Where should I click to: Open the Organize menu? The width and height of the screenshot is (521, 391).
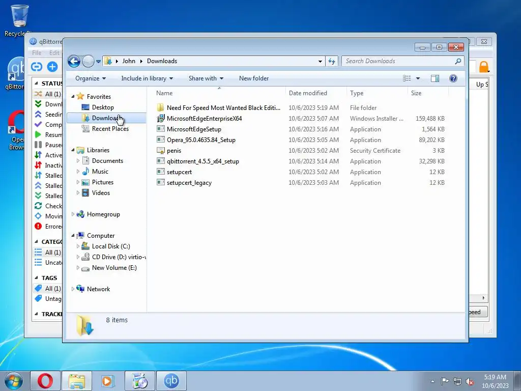point(91,78)
